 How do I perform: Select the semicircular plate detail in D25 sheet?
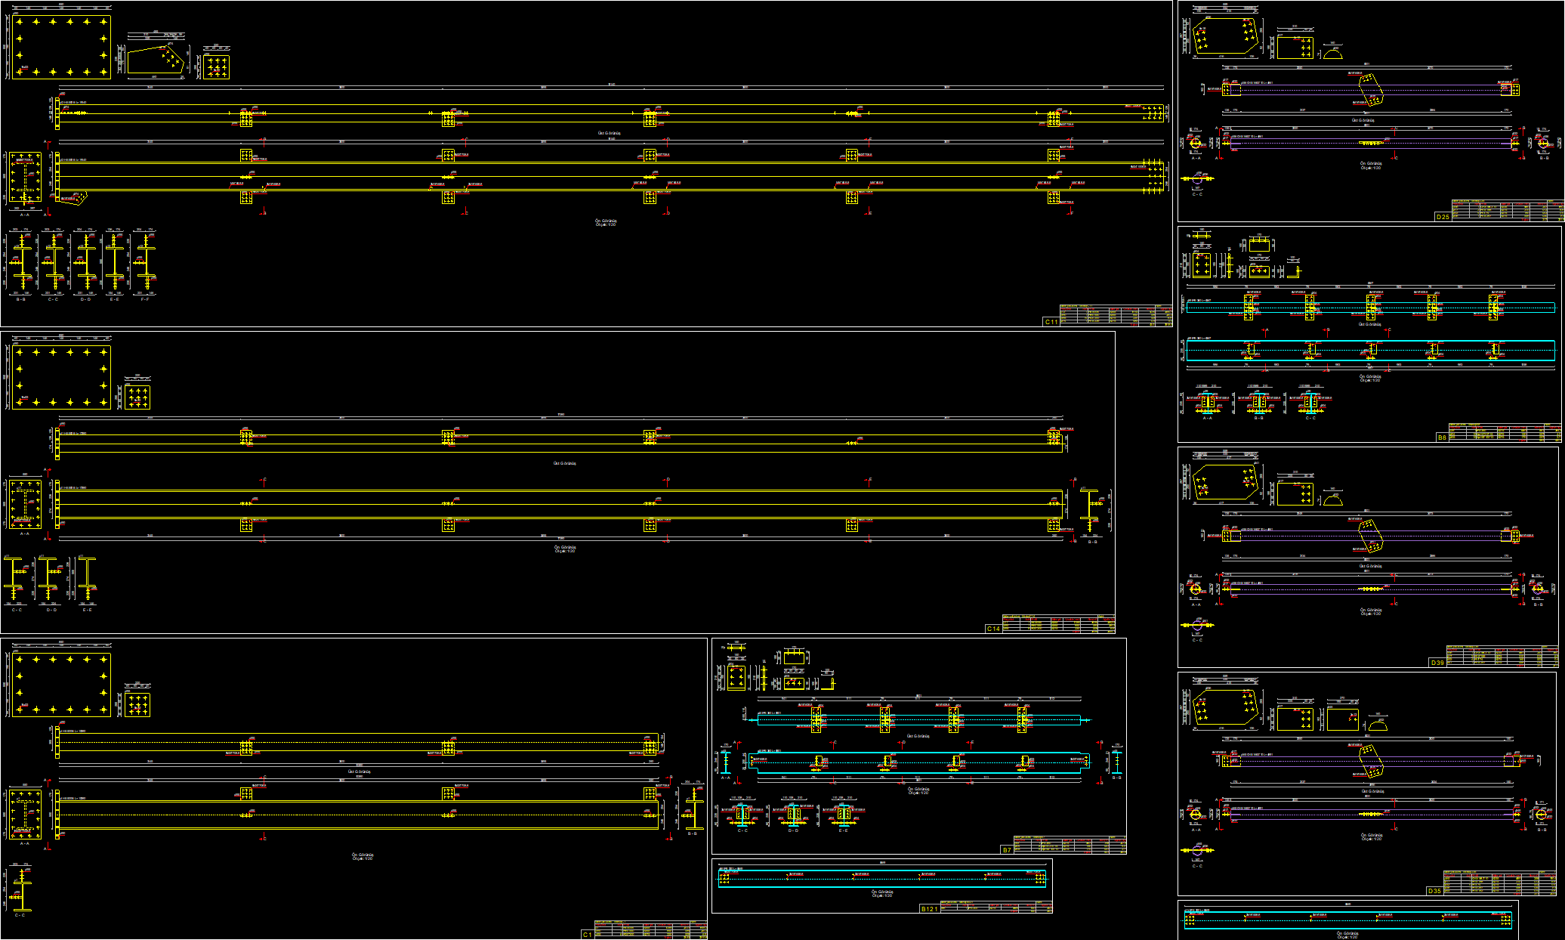pyautogui.click(x=1332, y=54)
